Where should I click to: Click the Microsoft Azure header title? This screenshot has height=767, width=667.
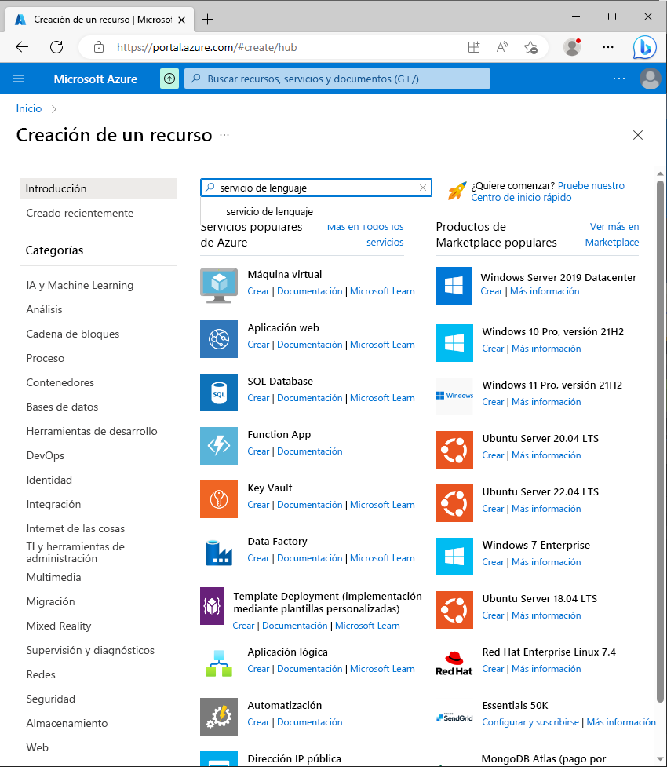click(96, 79)
